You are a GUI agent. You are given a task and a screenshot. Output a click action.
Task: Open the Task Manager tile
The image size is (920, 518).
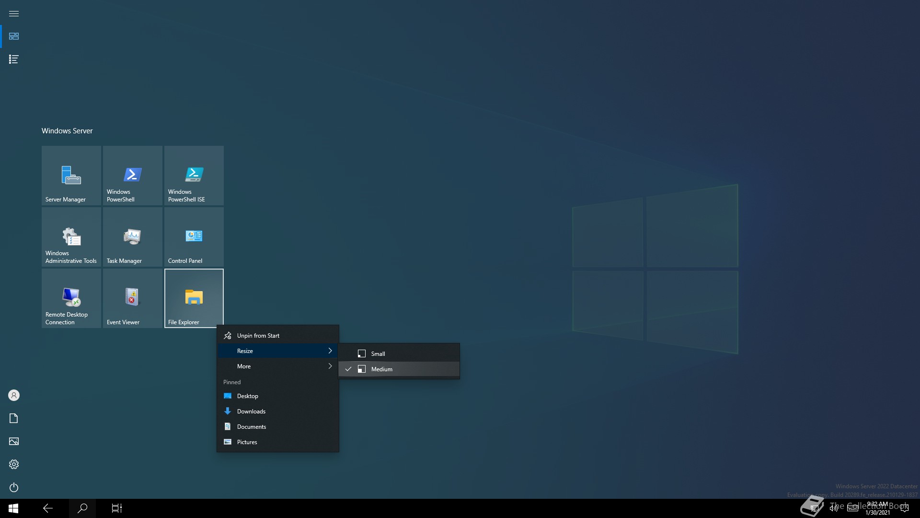132,237
